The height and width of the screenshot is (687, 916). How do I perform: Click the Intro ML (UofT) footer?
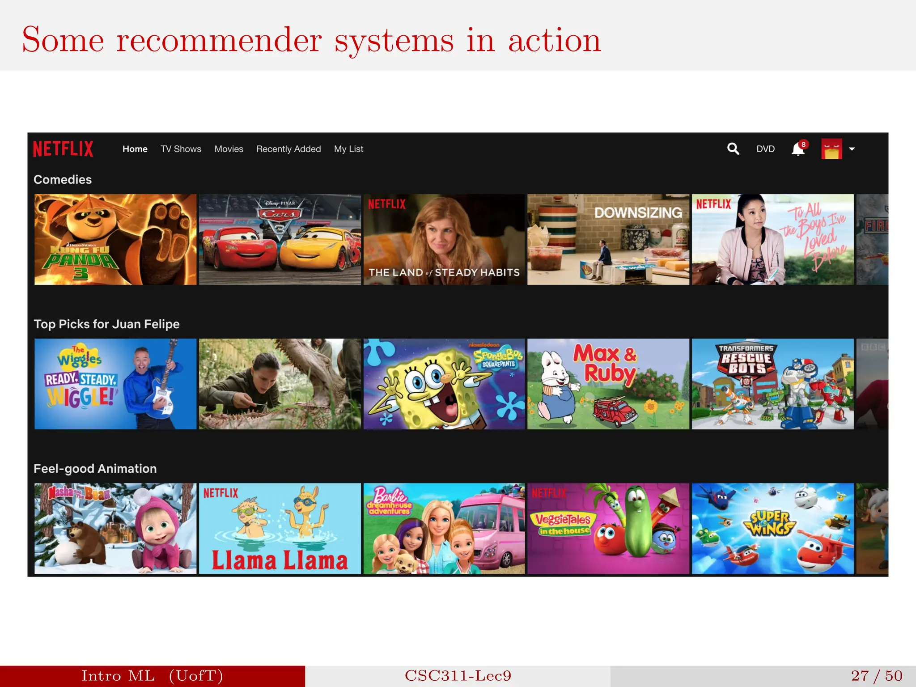(152, 676)
